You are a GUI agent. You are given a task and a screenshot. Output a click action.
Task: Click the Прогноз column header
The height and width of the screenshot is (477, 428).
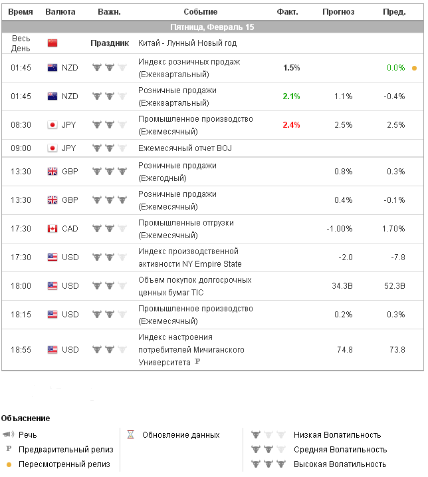click(338, 12)
